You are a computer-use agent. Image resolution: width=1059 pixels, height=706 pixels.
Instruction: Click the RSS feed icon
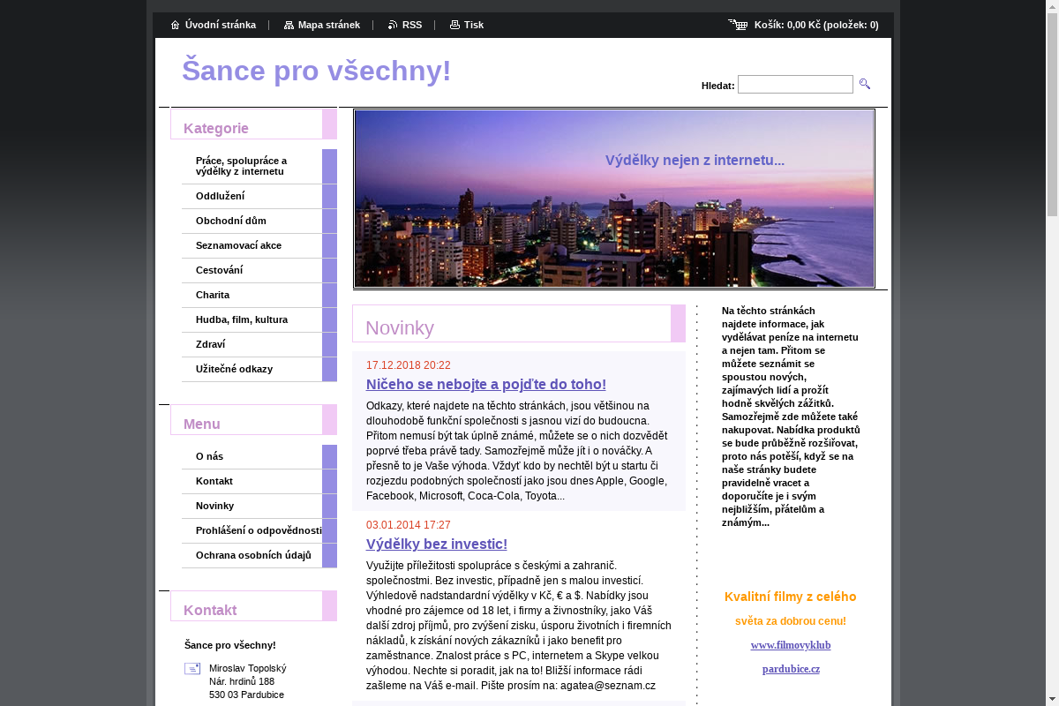[393, 25]
